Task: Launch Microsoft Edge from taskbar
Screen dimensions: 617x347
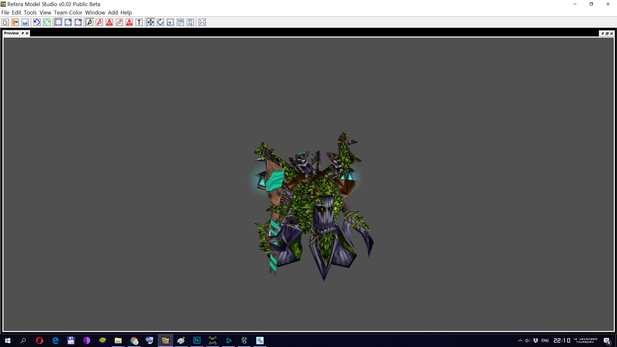Action: [55, 341]
